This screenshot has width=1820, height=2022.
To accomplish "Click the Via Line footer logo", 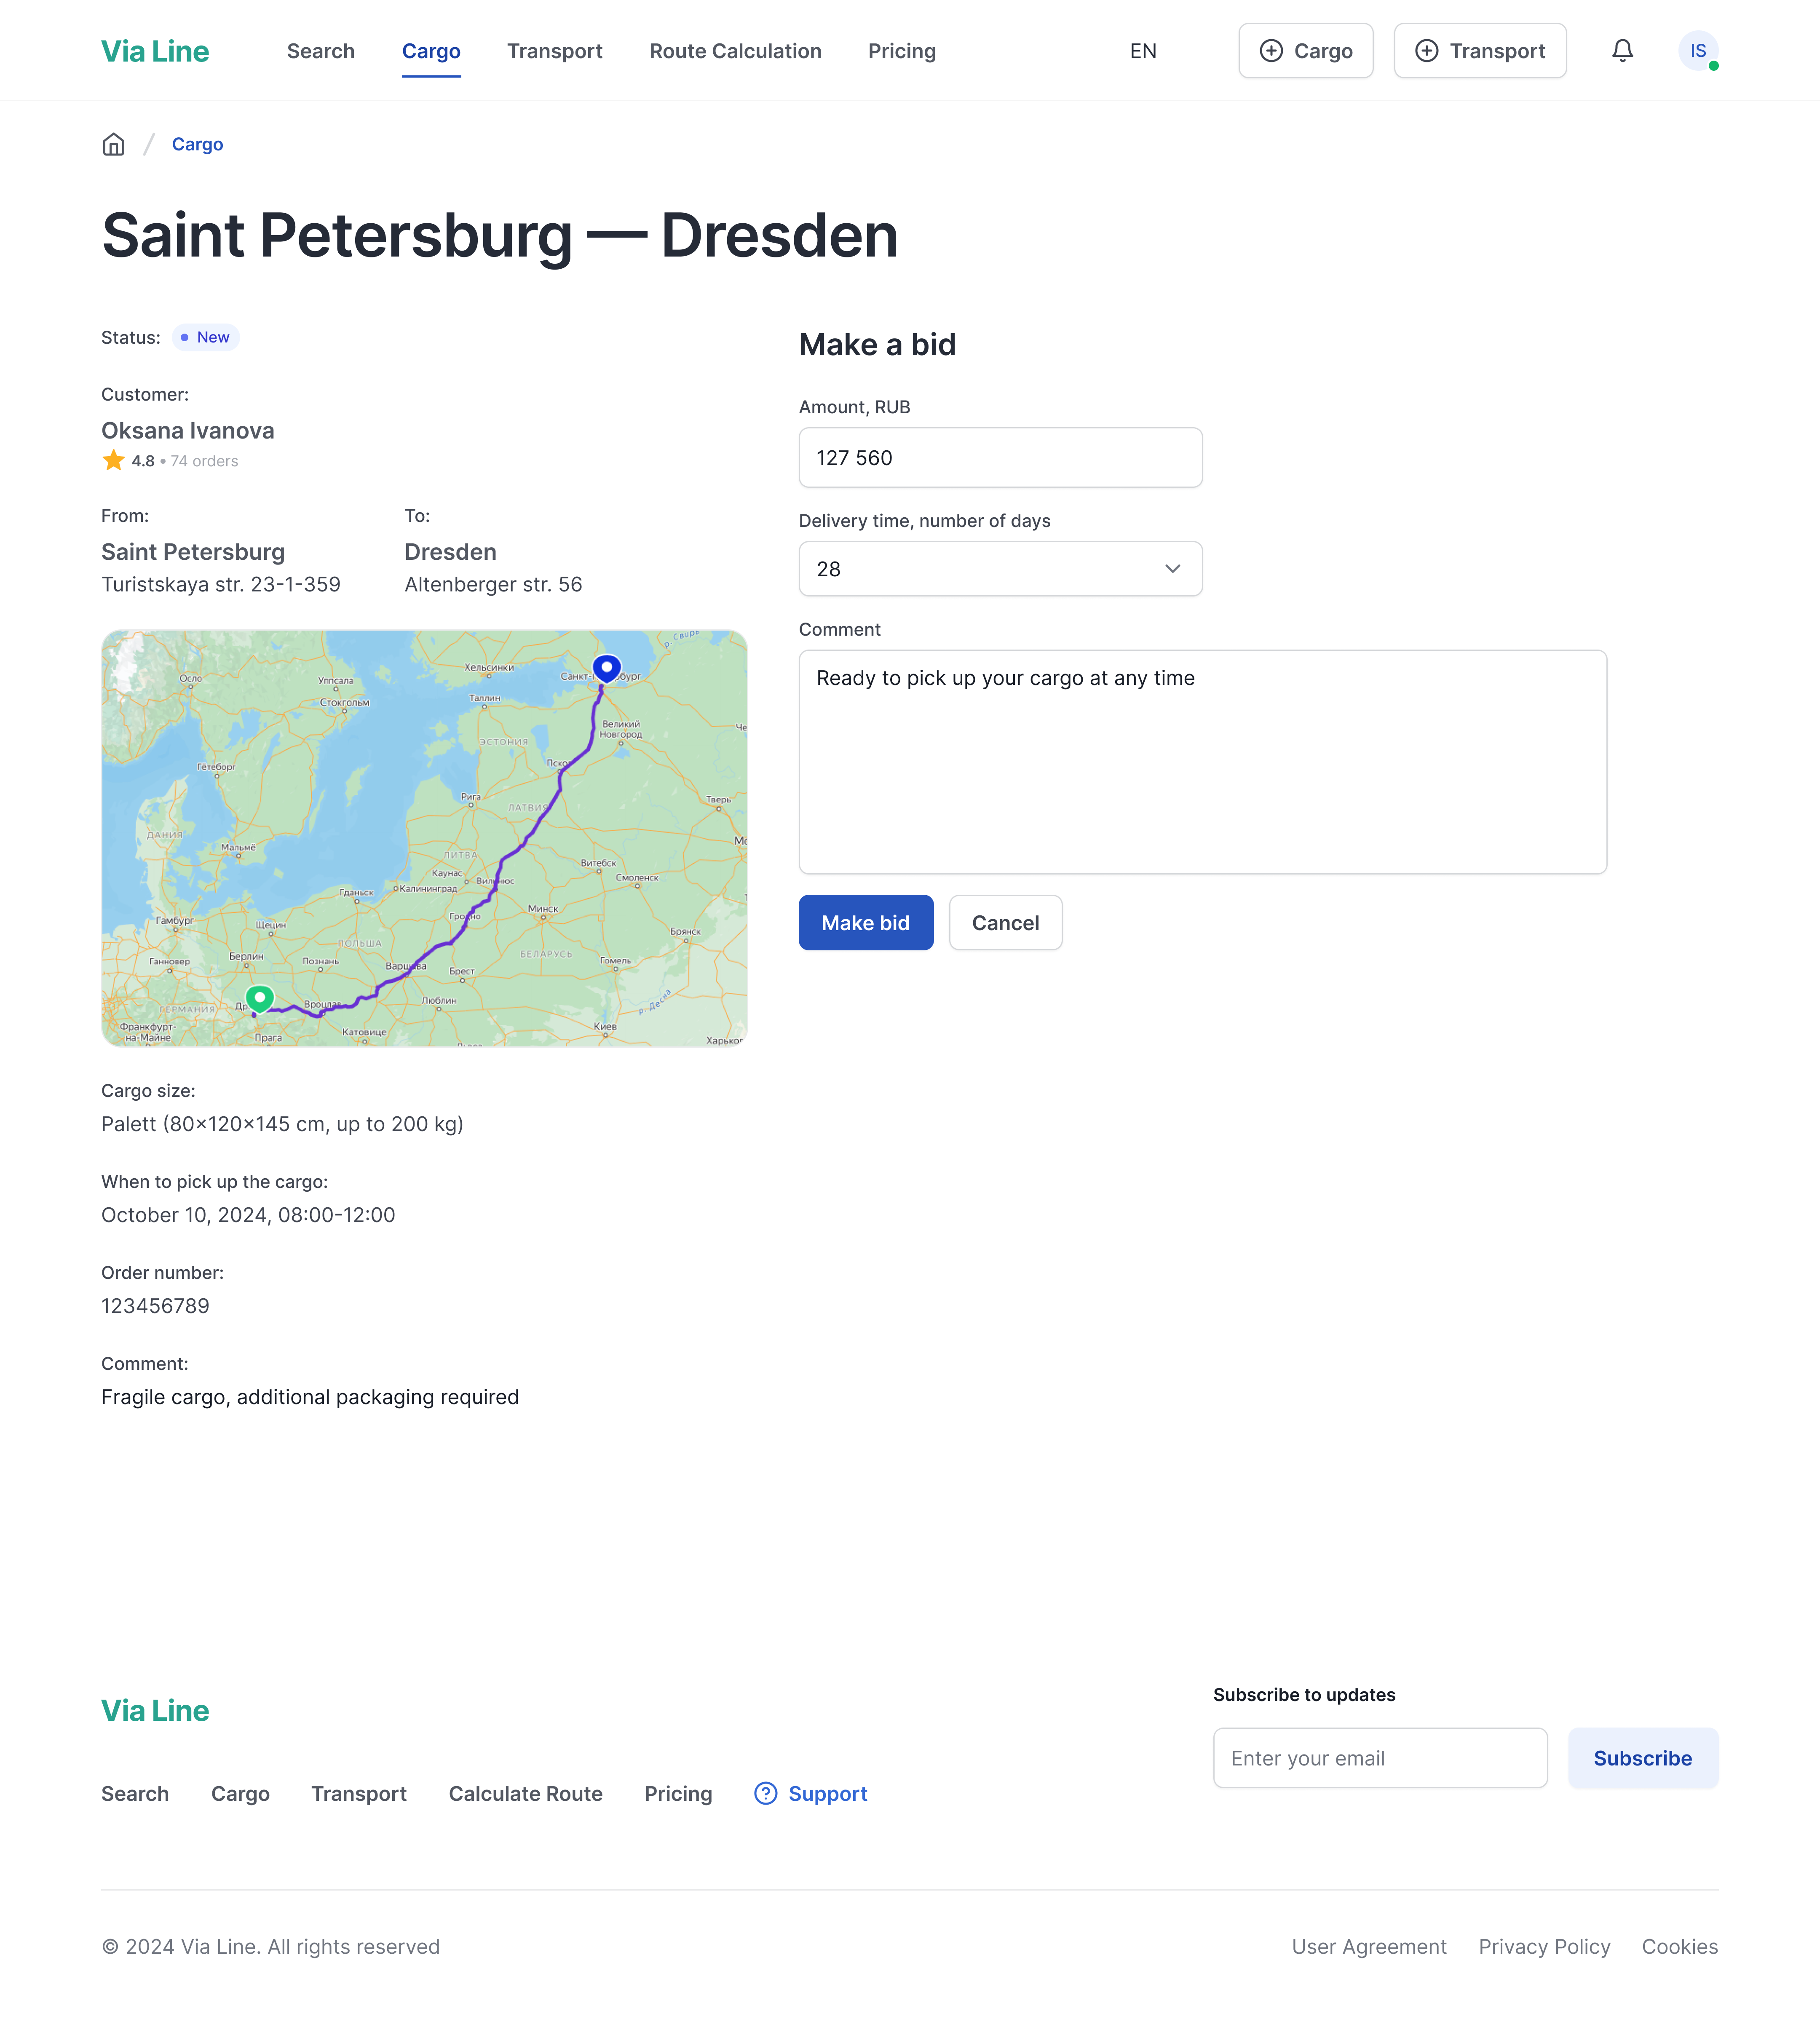I will point(155,1710).
